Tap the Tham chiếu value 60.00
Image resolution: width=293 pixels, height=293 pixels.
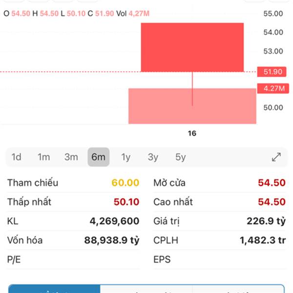point(125,183)
